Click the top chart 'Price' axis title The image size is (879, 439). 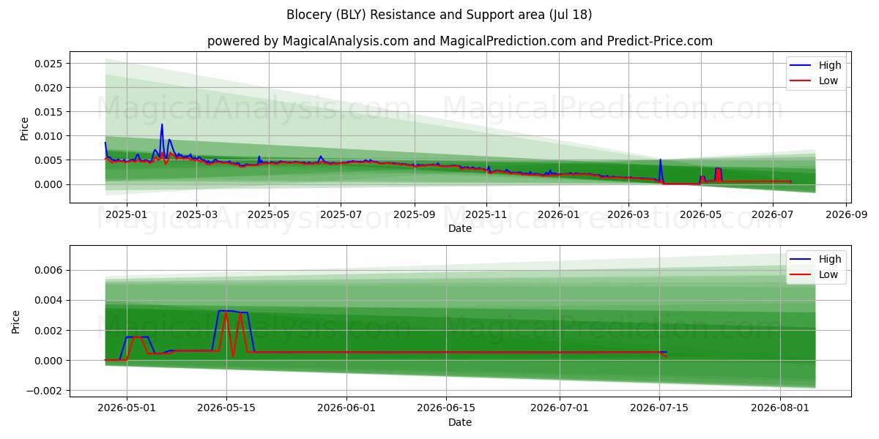click(x=24, y=129)
